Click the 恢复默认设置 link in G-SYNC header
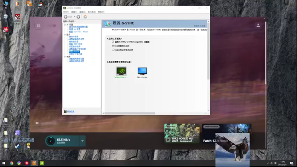The image size is (297, 167). click(199, 26)
